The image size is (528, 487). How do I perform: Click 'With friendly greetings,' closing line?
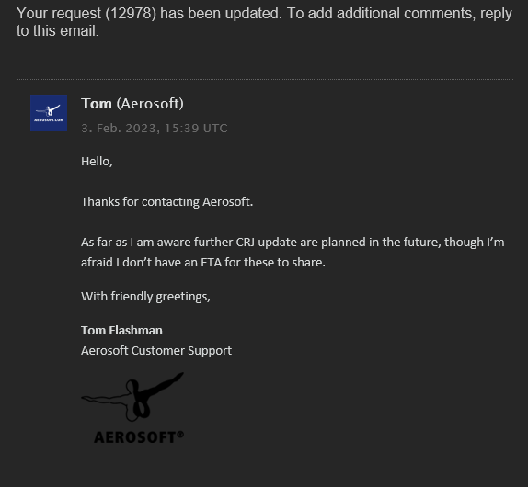pos(145,297)
